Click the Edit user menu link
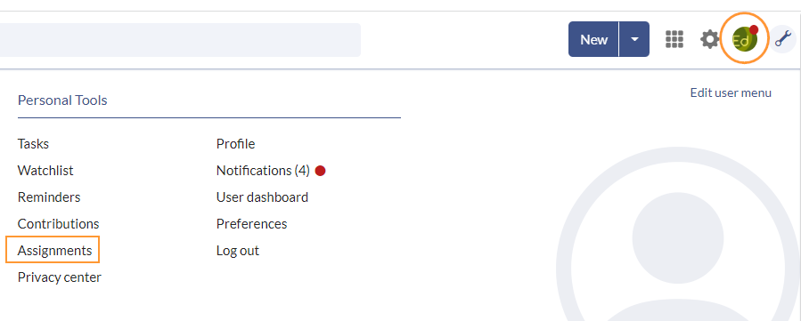 pyautogui.click(x=731, y=92)
